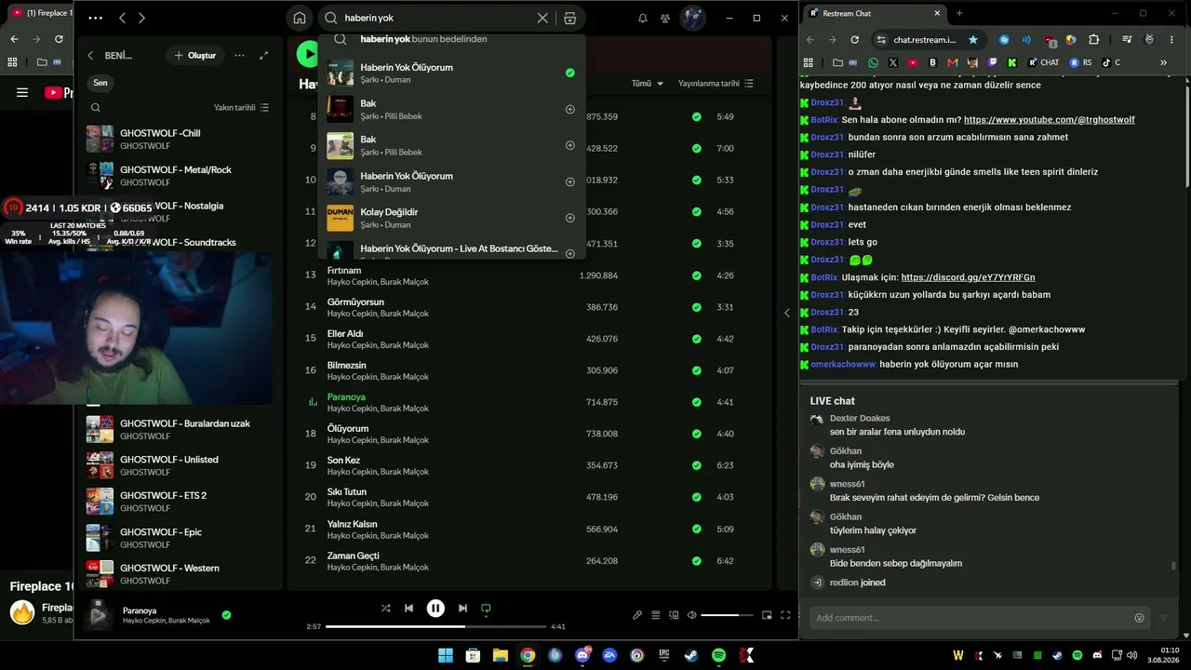Image resolution: width=1191 pixels, height=670 pixels.
Task: Toggle the 'Sen' library filter chip
Action: pos(100,83)
